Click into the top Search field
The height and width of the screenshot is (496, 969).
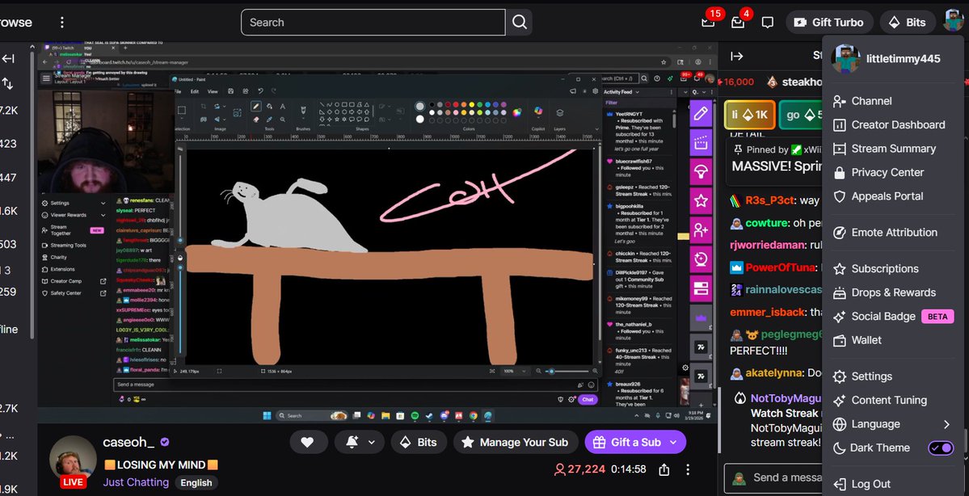click(373, 23)
